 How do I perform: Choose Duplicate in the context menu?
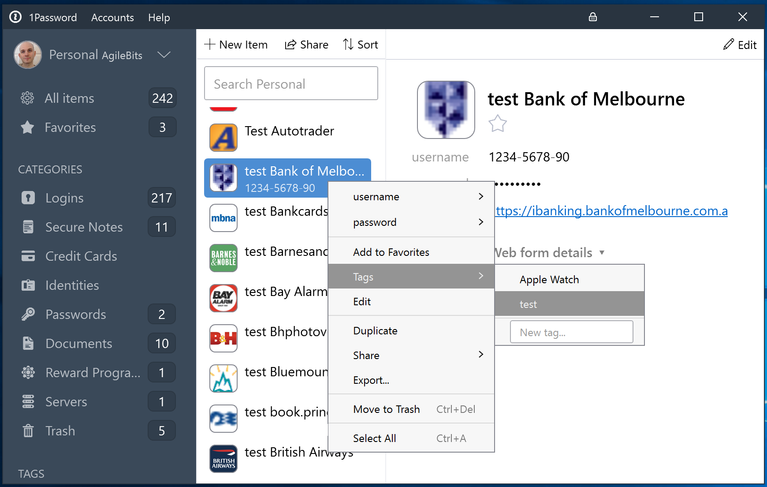[411, 330]
